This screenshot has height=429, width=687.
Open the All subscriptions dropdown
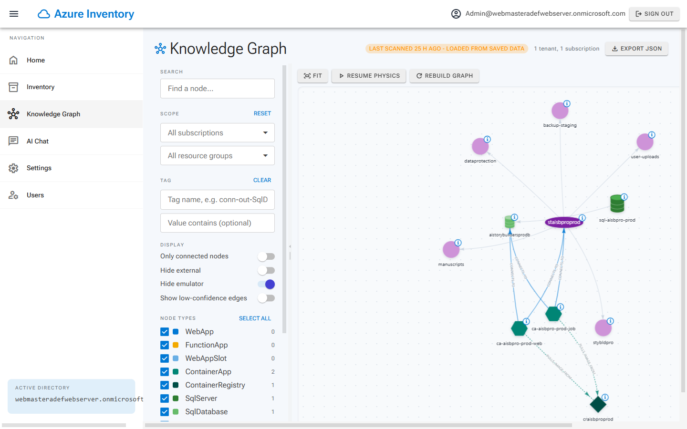coord(218,133)
